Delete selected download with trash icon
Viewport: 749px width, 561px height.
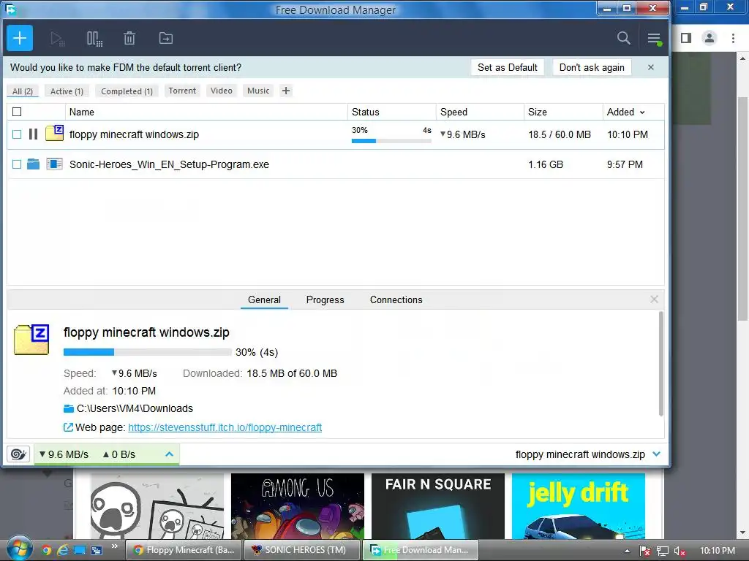[x=129, y=38]
